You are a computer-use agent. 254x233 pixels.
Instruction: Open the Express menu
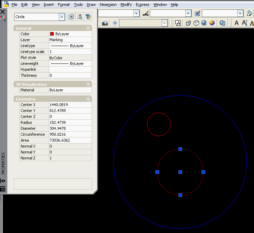pos(143,5)
